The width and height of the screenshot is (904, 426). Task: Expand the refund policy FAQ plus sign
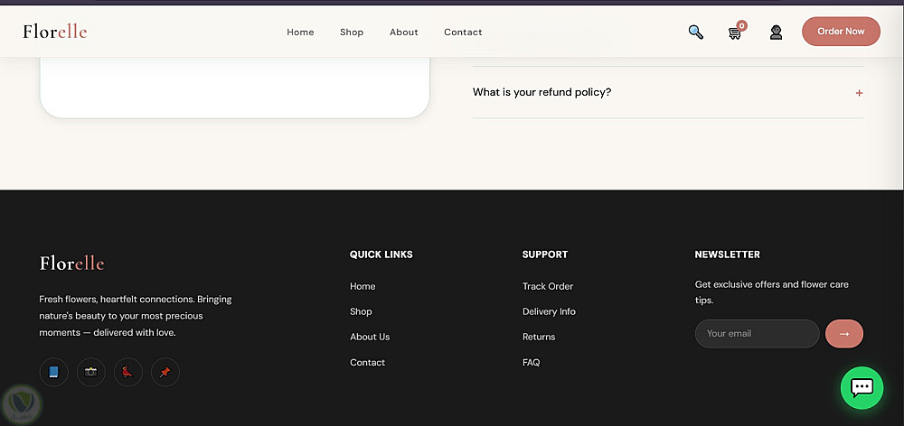859,93
